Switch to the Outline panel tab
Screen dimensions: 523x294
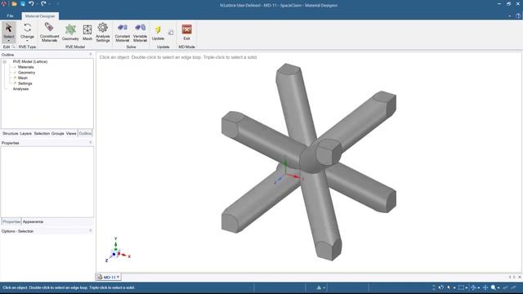tap(85, 133)
